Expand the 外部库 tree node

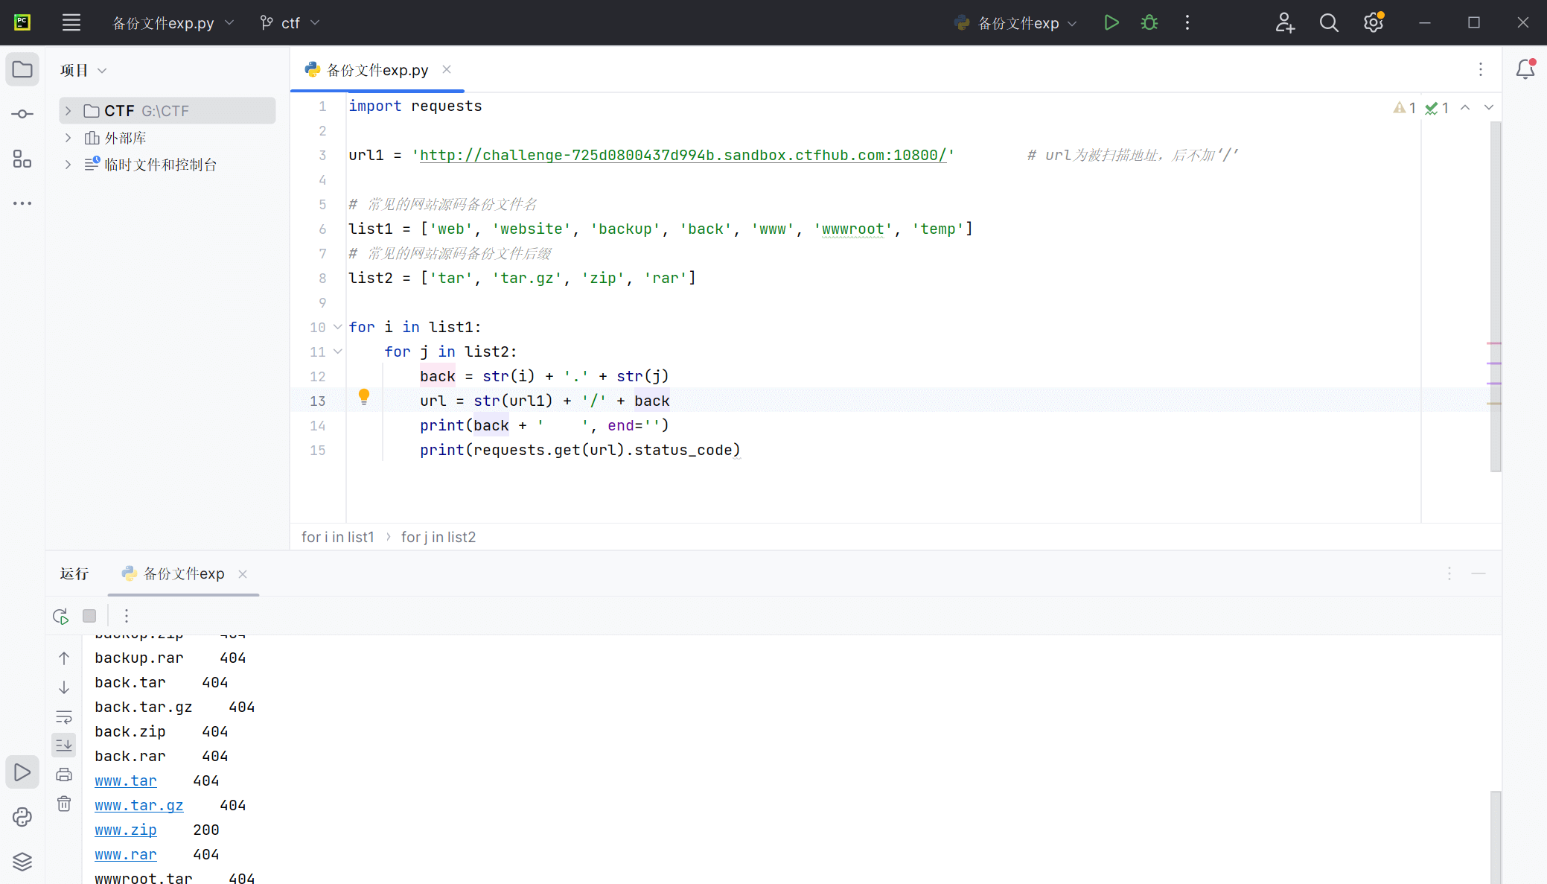[68, 138]
